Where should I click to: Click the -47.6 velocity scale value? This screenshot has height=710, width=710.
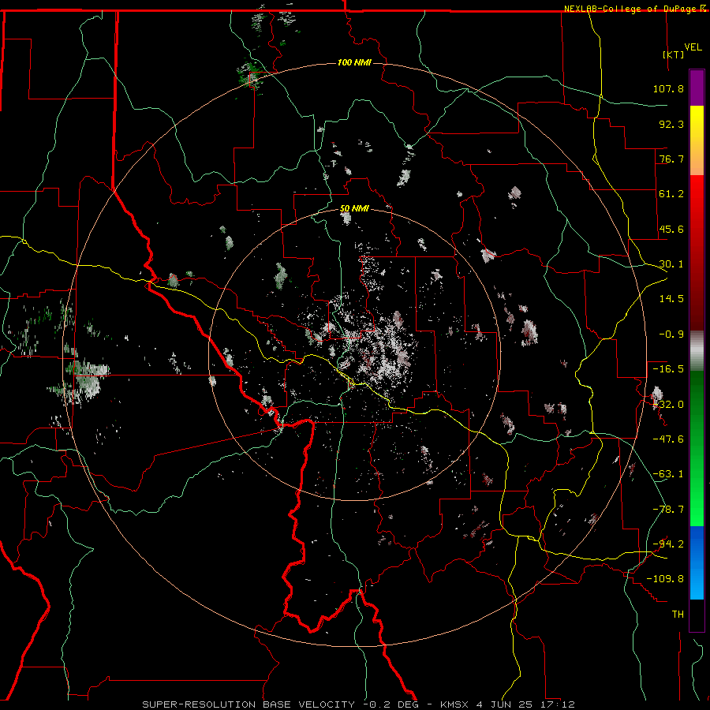668,439
